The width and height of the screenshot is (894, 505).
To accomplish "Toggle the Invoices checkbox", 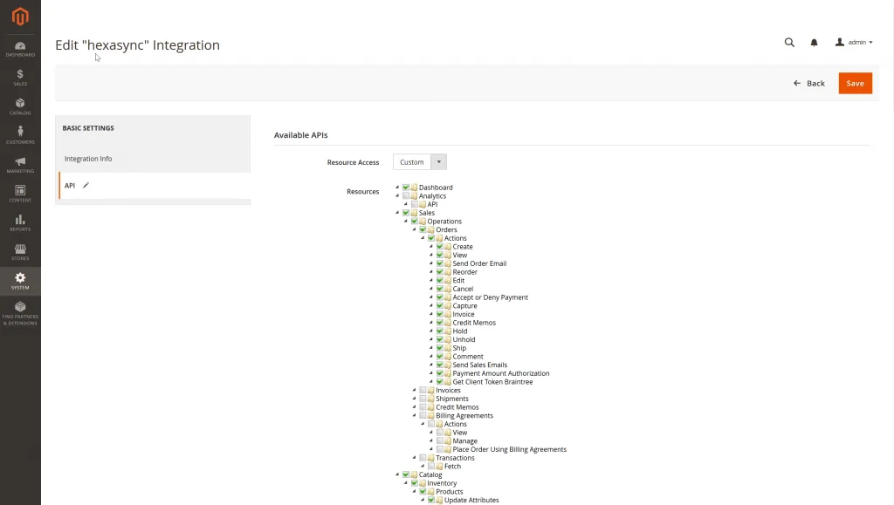I will coord(423,390).
